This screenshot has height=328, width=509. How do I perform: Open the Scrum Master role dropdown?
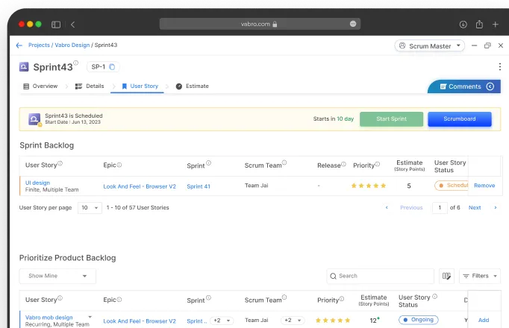pos(429,45)
